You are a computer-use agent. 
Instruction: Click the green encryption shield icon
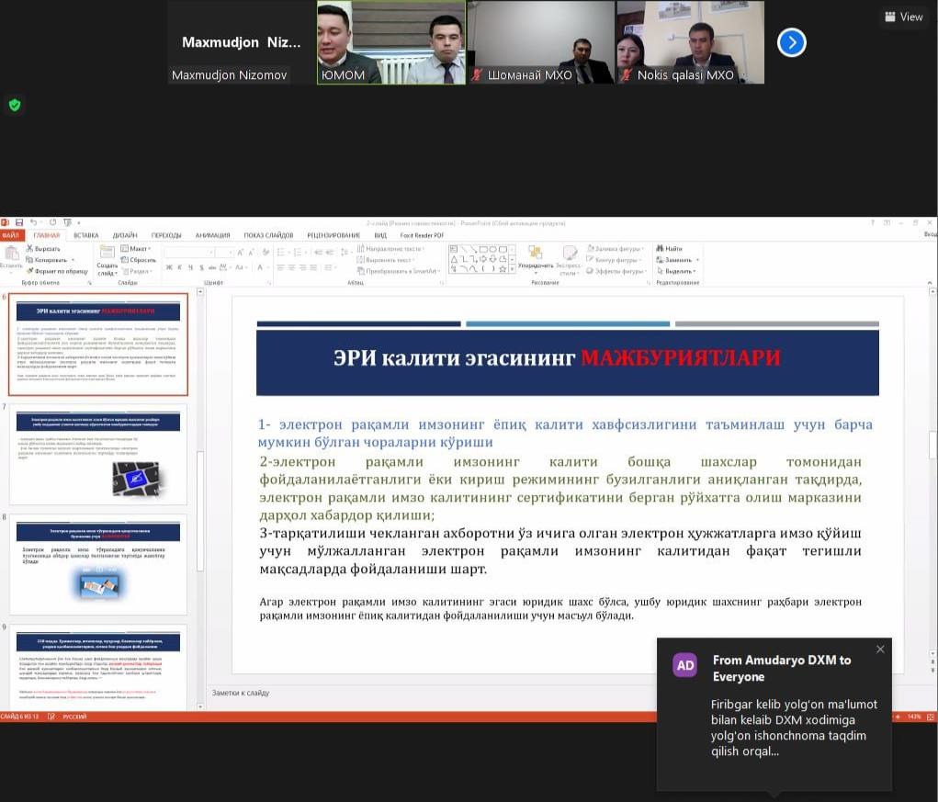pos(15,105)
